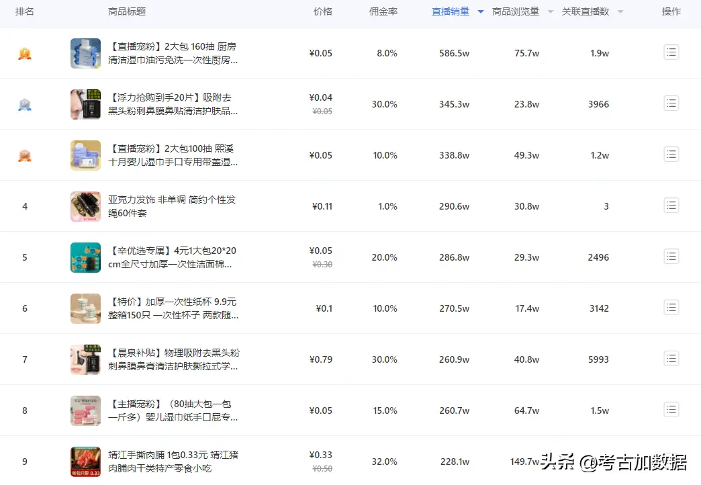This screenshot has width=701, height=485.
Task: Open the list icon for 晨景补贴 product
Action: coord(671,359)
